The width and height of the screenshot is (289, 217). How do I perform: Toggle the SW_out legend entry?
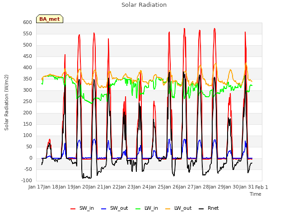(x=114, y=208)
